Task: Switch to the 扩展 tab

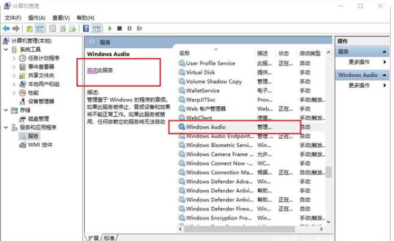Action: (93, 238)
